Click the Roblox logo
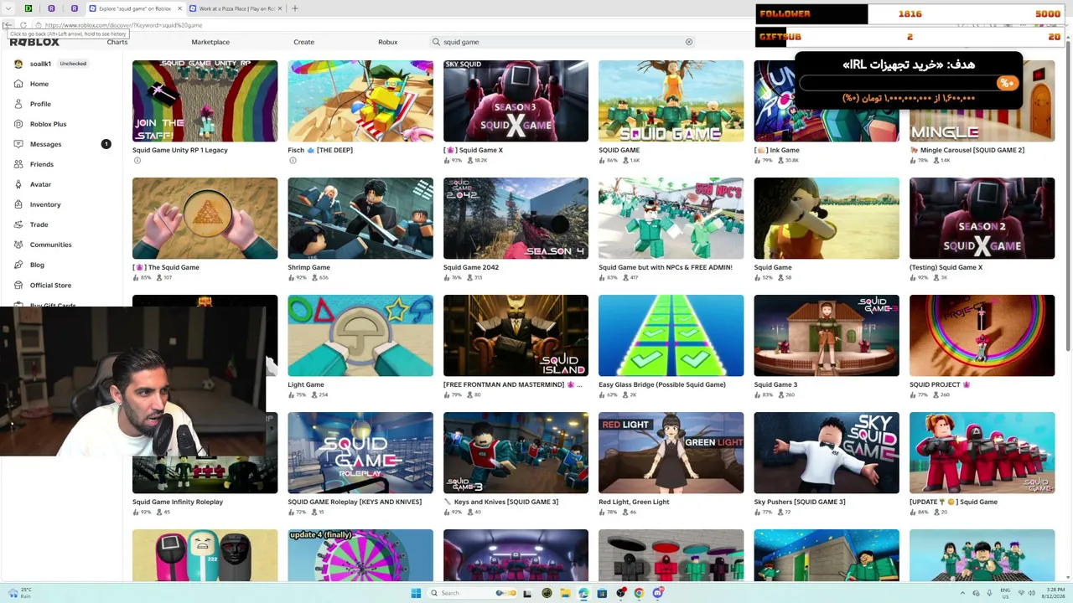Image resolution: width=1073 pixels, height=603 pixels. tap(35, 42)
